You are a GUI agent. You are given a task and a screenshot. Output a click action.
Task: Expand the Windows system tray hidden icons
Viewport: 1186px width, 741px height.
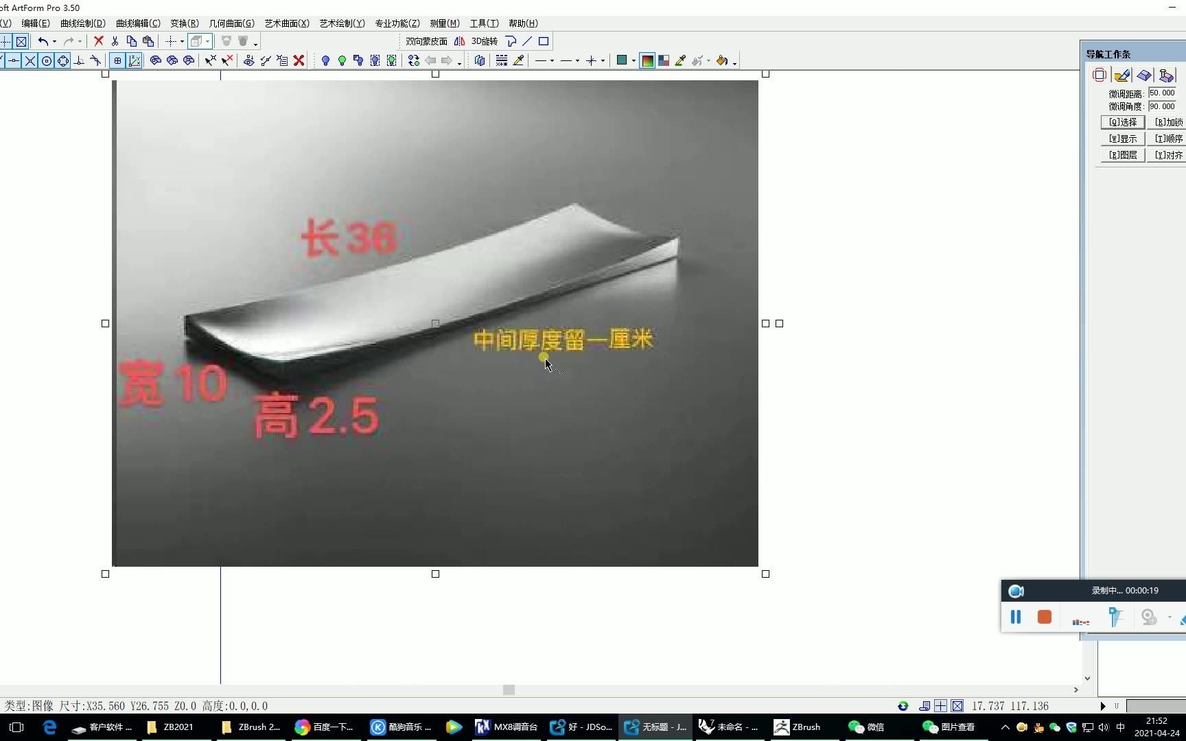click(1005, 727)
